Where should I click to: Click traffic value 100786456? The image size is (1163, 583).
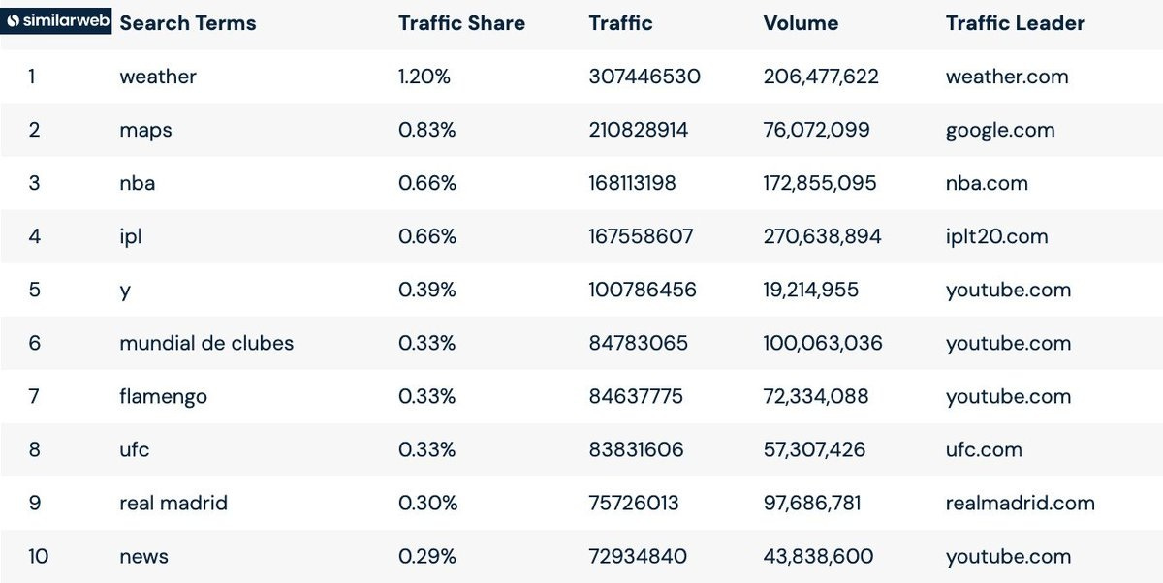coord(643,290)
